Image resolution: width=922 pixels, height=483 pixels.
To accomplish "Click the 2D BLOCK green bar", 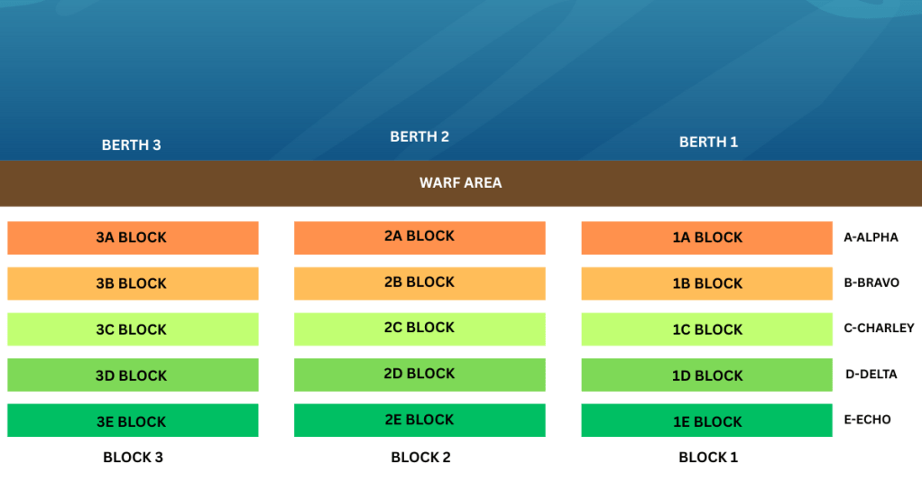I will (x=420, y=375).
